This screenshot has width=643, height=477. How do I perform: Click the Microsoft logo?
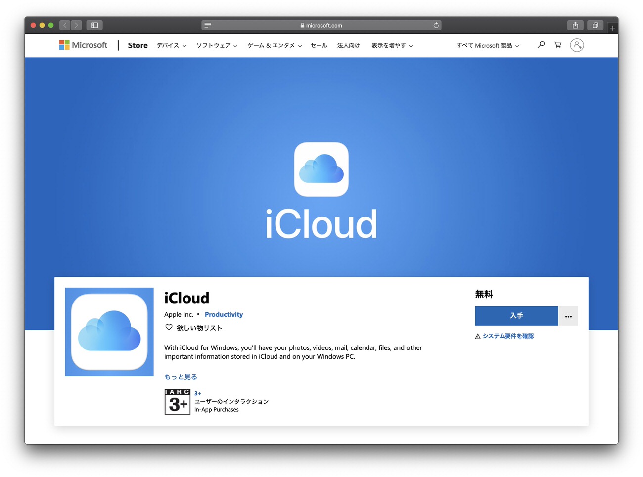83,45
